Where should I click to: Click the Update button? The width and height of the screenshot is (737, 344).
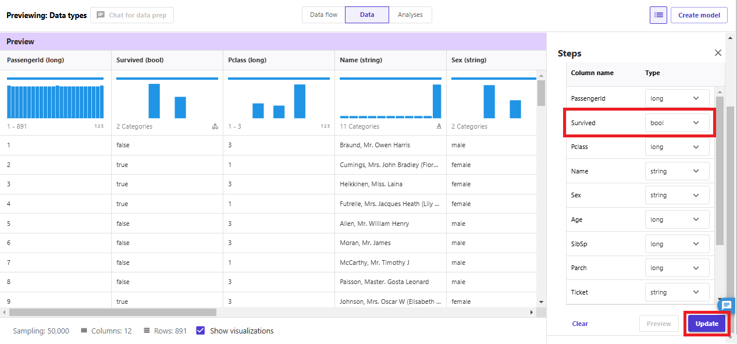(707, 324)
